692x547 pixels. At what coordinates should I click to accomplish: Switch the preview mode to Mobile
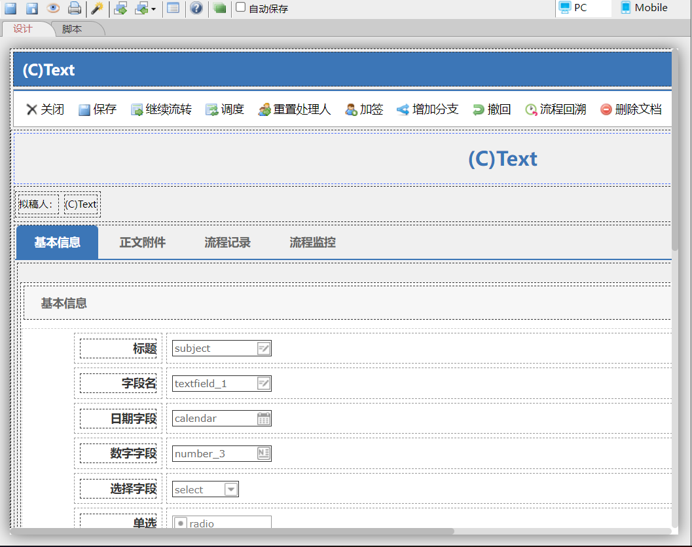coord(644,8)
